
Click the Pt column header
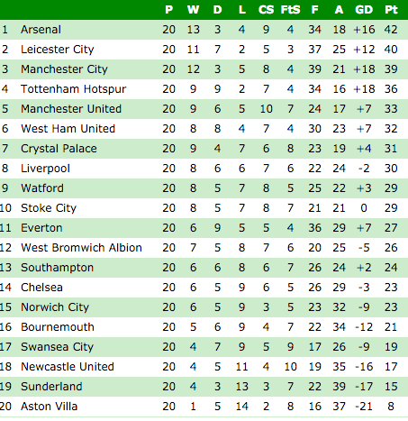(x=391, y=10)
